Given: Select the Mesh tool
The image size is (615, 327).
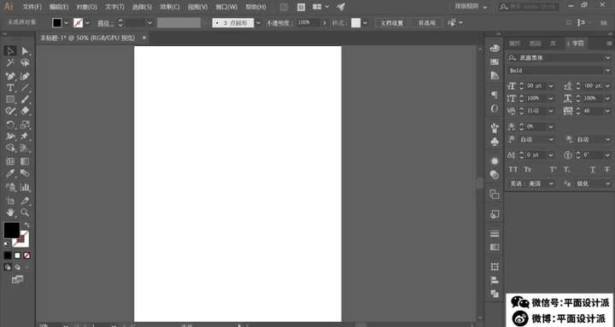Looking at the screenshot, I should pyautogui.click(x=10, y=161).
